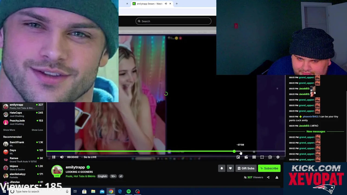This screenshot has width=347, height=195.
Task: Open Task View on taskbar
Action: click(x=75, y=191)
